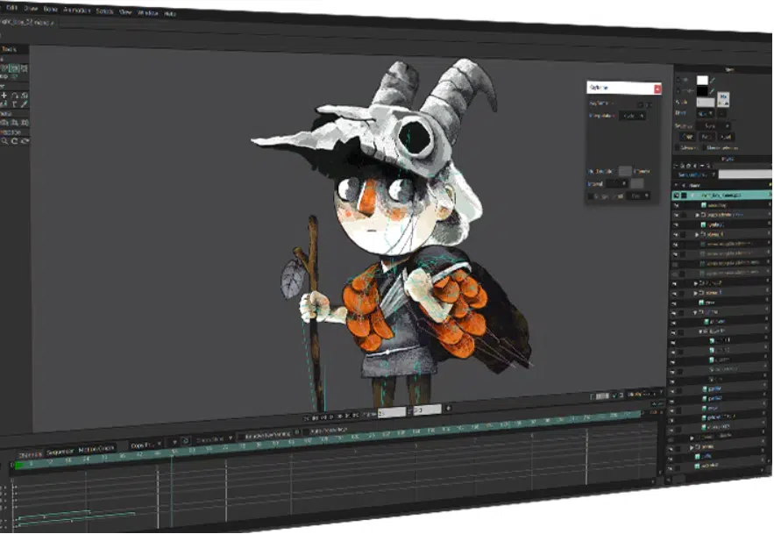Open the Swatches dropdown in Style panel
Screen dimensions: 774x534
(713, 126)
